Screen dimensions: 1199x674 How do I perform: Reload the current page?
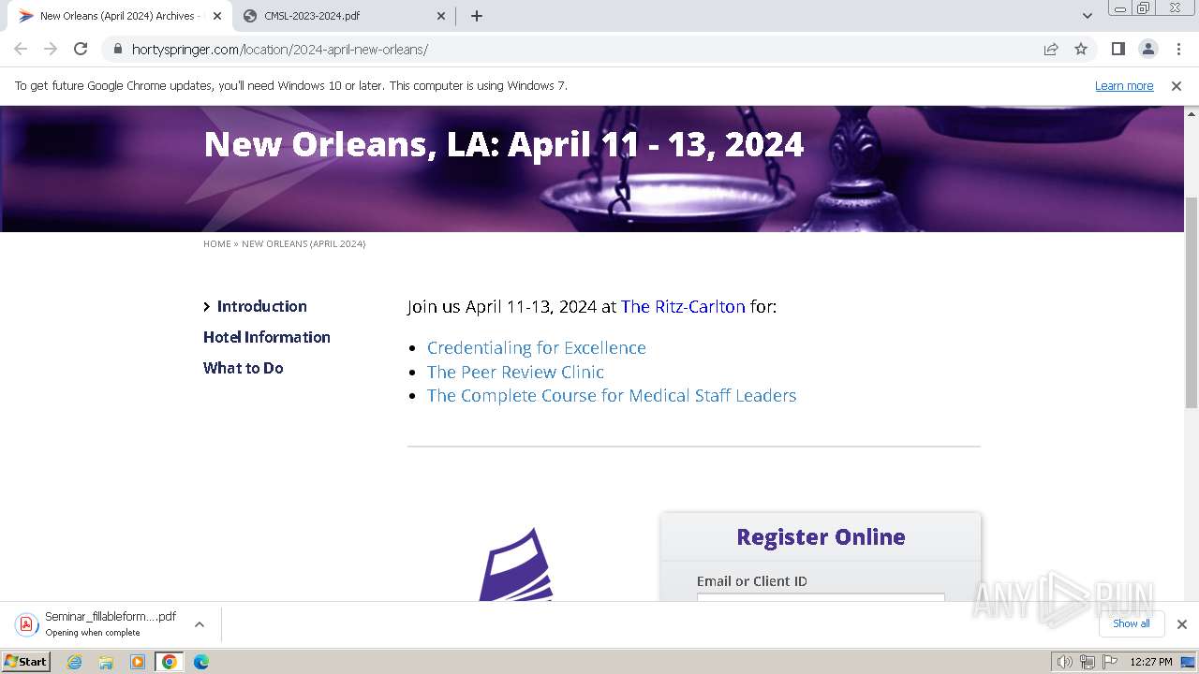coord(81,49)
